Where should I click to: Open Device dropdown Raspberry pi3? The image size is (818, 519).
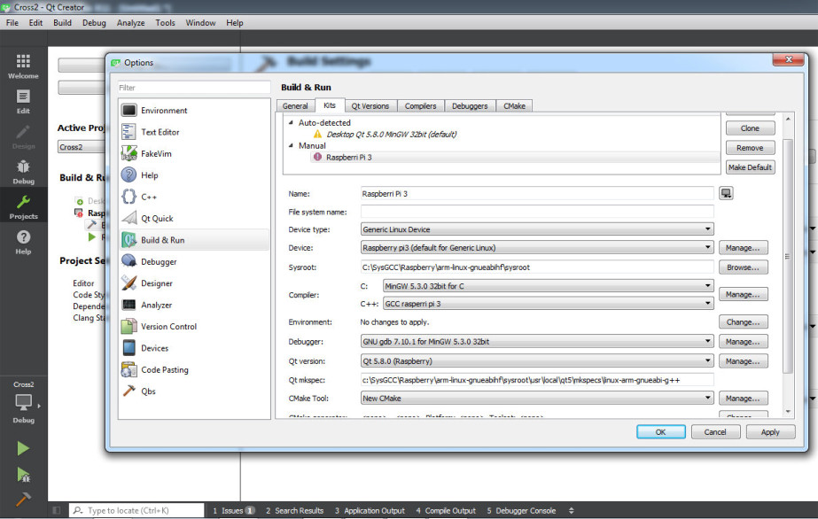pos(537,247)
